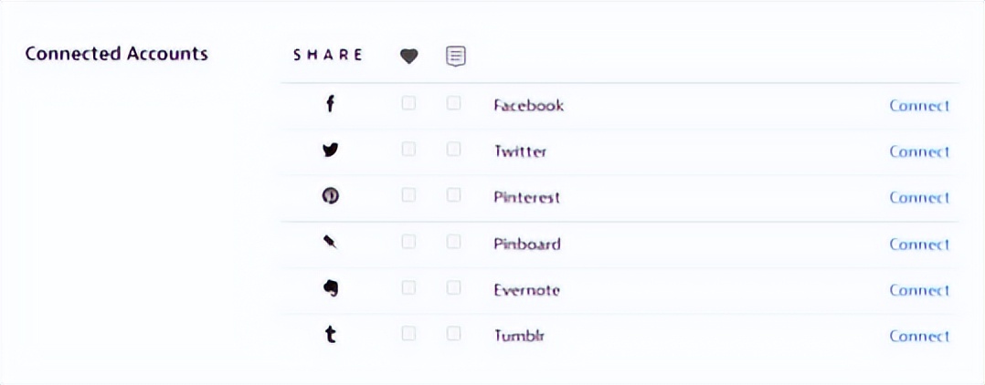
Task: Click the heart icon in header
Action: click(409, 57)
